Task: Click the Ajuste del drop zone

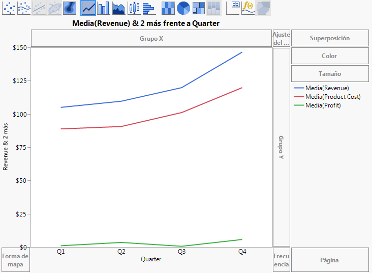Action: [282, 38]
